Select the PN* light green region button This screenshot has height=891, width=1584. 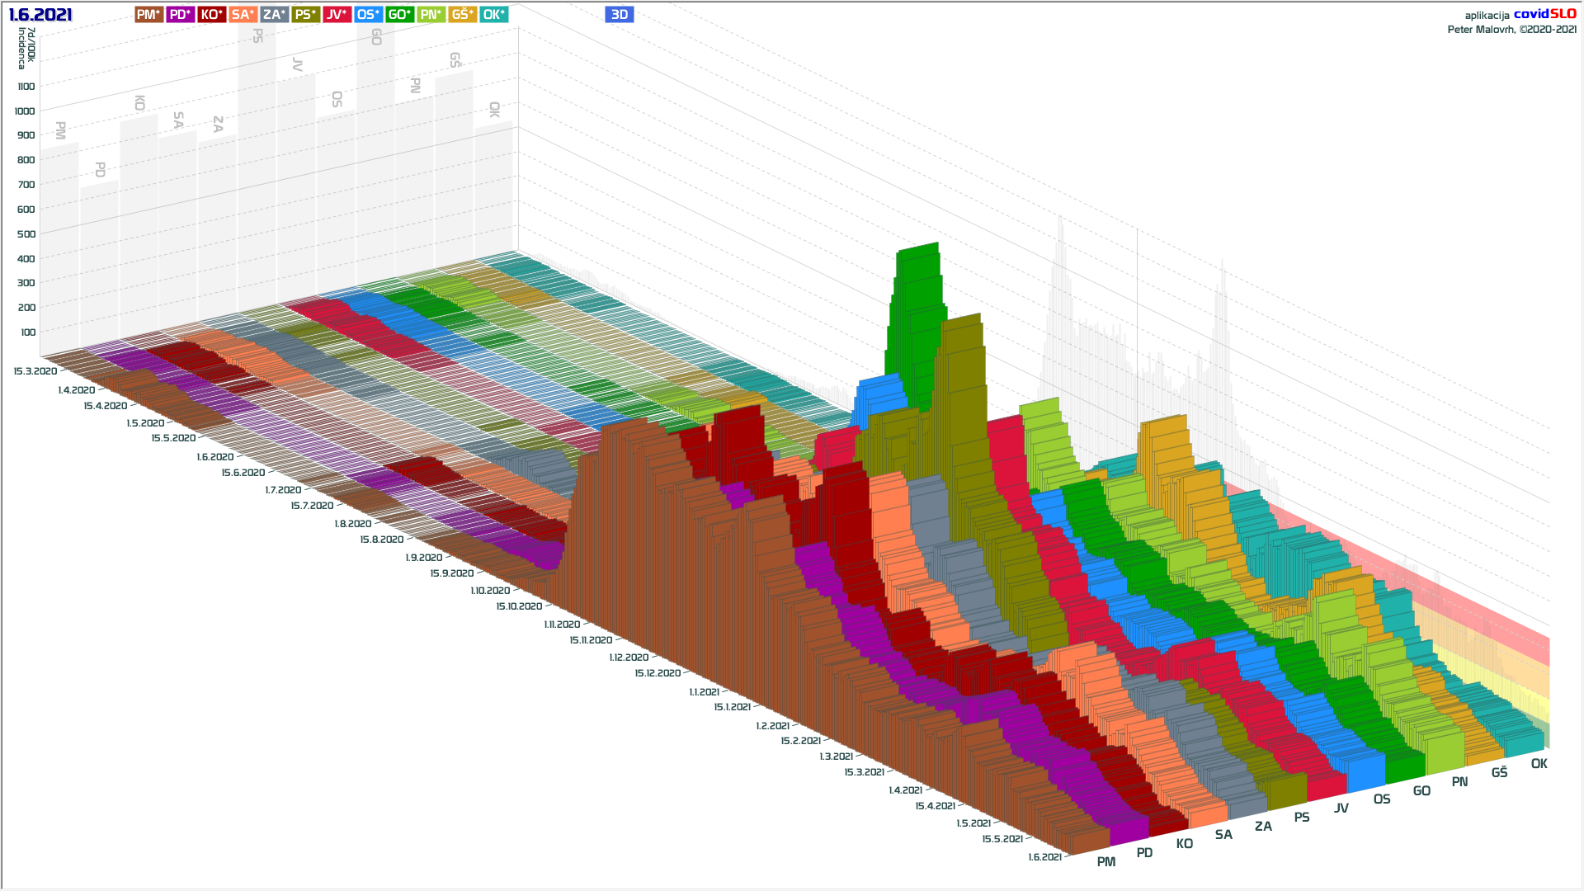(431, 14)
